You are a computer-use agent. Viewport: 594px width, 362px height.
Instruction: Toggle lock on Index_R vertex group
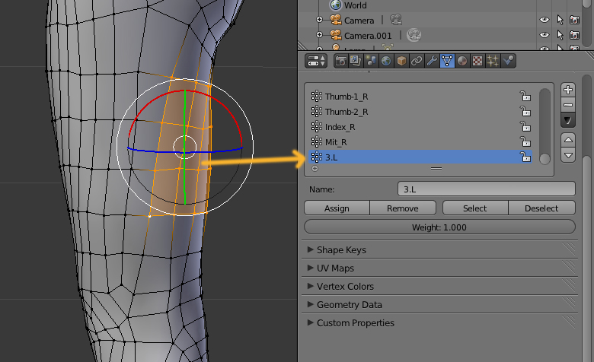coord(525,126)
